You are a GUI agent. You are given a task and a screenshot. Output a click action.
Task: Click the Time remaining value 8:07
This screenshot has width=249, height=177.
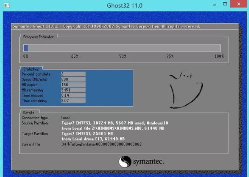click(73, 101)
